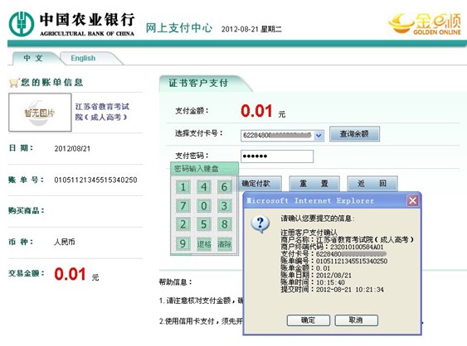
Task: Click 取消 in the confirmation dialog
Action: [x=356, y=320]
